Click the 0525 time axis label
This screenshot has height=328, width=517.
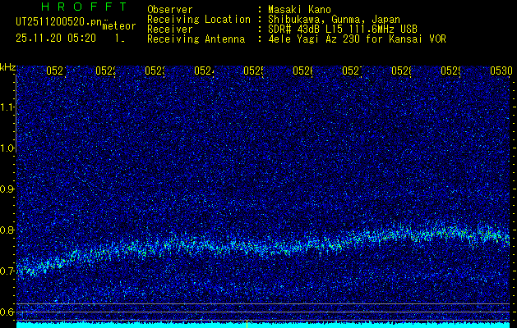(x=253, y=71)
